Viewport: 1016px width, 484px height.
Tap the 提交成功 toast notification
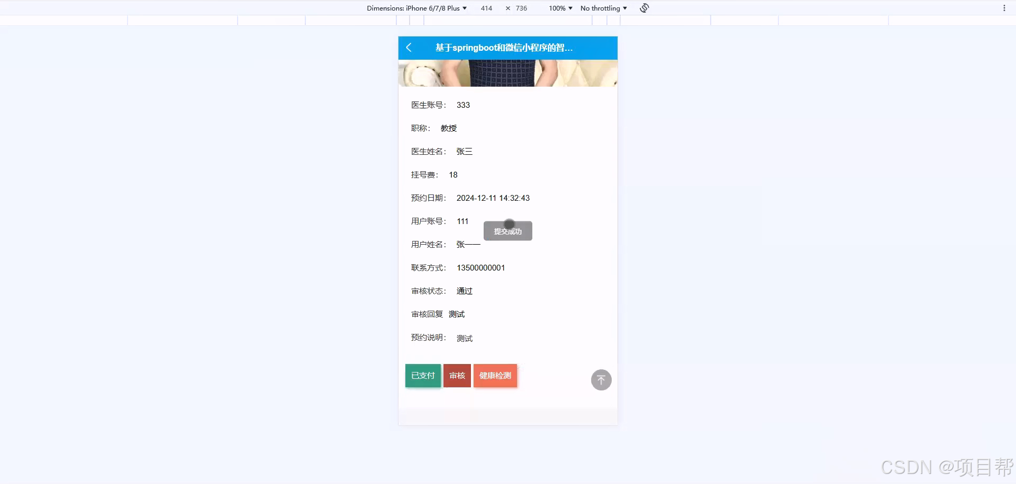(507, 231)
